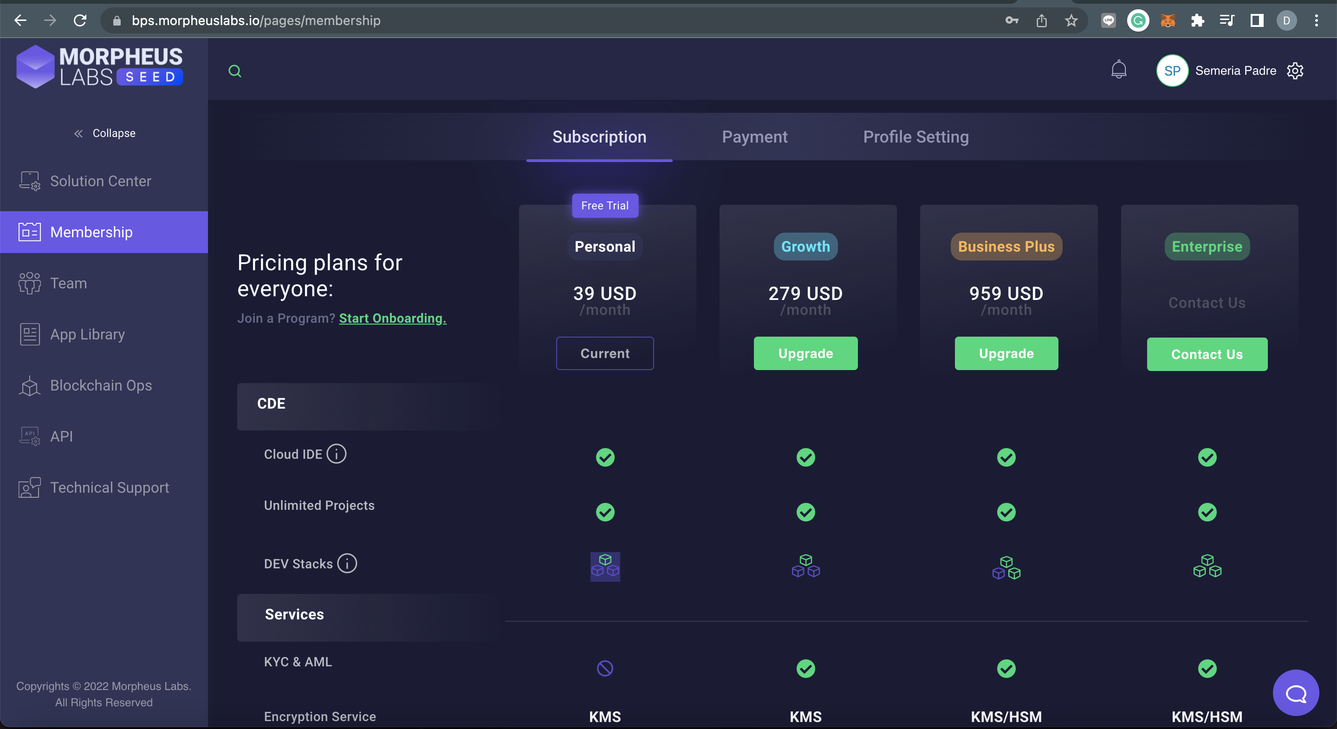1337x729 pixels.
Task: Follow the Start Onboarding link
Action: coord(392,318)
